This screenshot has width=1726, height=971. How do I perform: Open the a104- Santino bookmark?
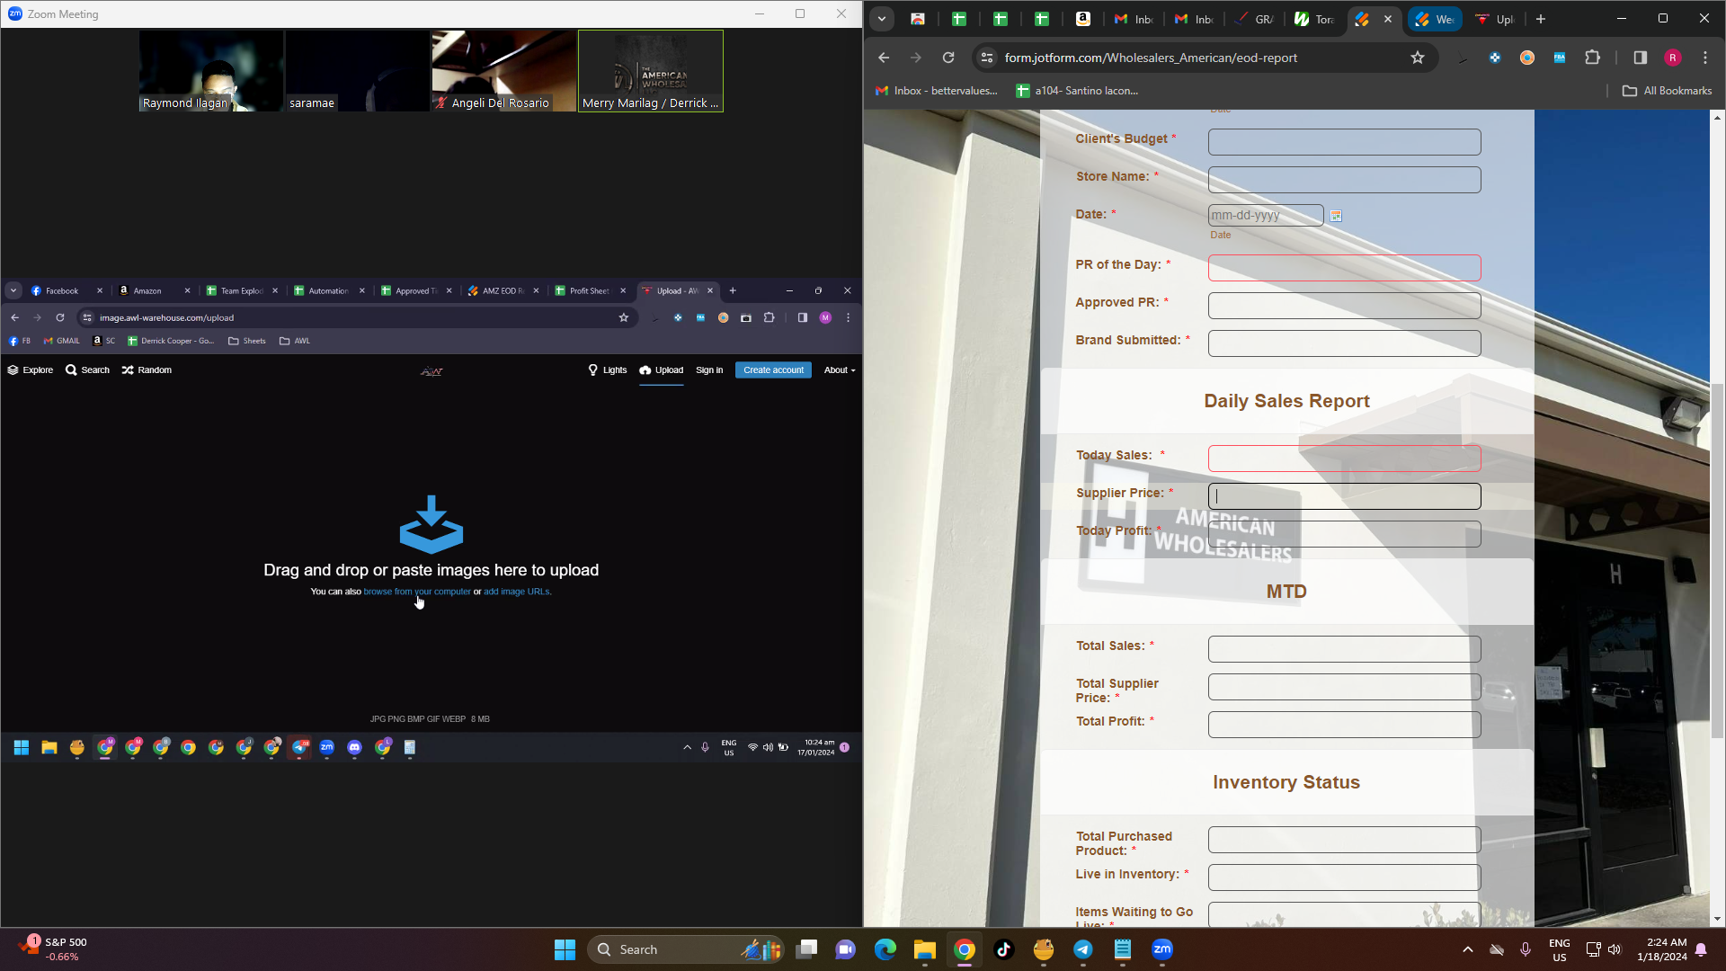[1077, 91]
